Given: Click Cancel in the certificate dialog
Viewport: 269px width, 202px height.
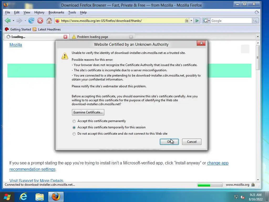Looking at the screenshot, I should click(x=192, y=142).
